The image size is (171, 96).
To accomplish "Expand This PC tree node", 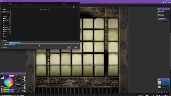I will point(2,41).
